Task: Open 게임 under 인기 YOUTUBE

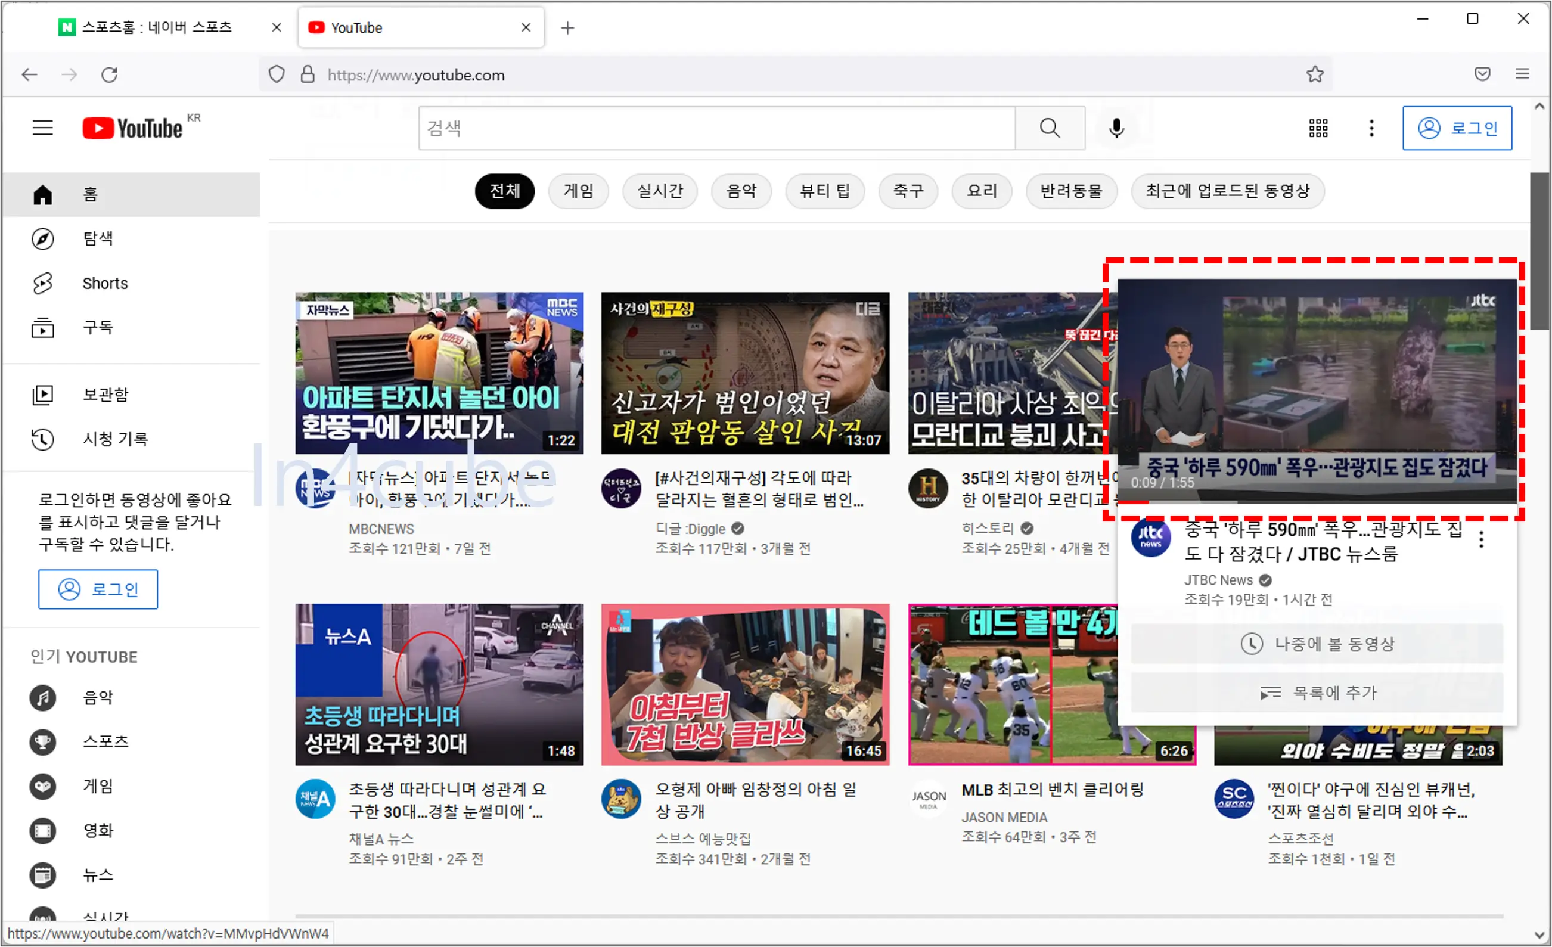Action: click(x=131, y=787)
